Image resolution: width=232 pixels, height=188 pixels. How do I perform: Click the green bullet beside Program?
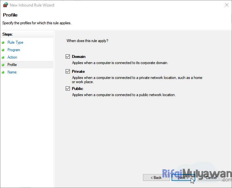point(3,50)
